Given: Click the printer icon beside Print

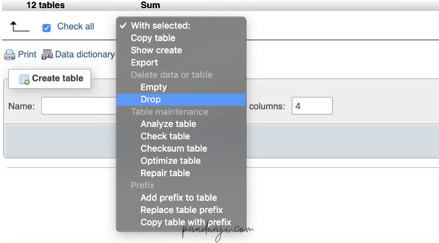Looking at the screenshot, I should click(x=9, y=55).
